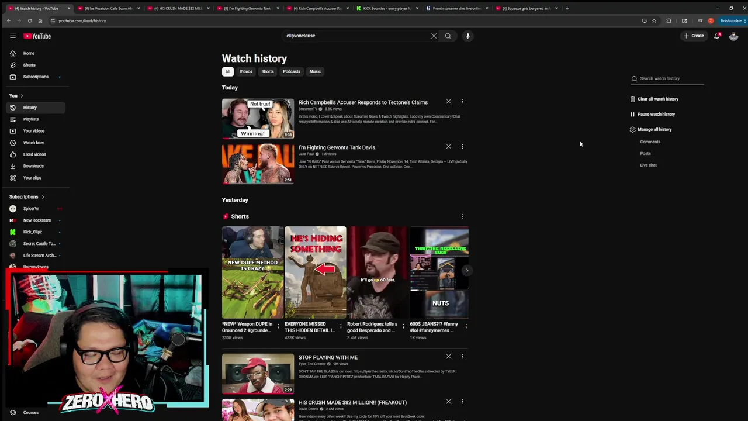Click the YouTube logo

click(37, 36)
